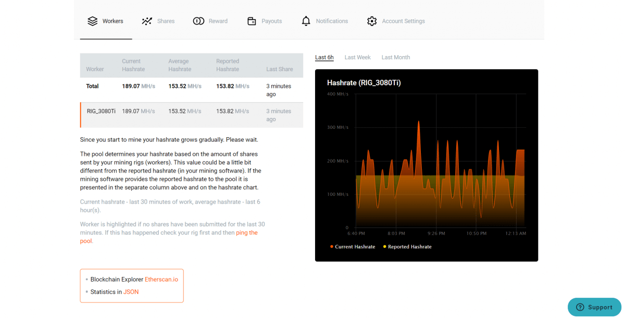This screenshot has width=625, height=318.
Task: Open Account Settings with the gear icon
Action: tap(372, 21)
